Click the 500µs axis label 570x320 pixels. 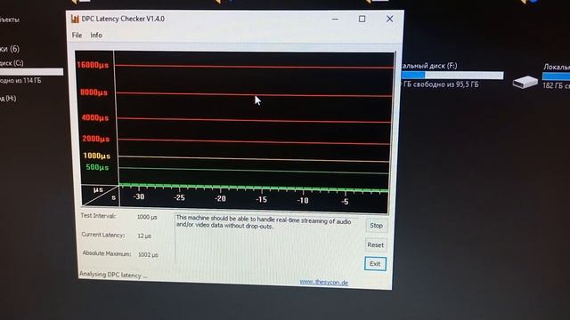(x=97, y=167)
